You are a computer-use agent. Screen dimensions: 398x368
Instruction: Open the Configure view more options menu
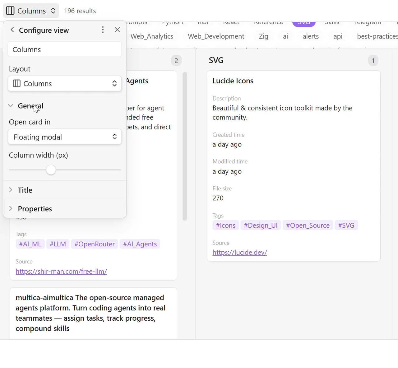point(103,30)
